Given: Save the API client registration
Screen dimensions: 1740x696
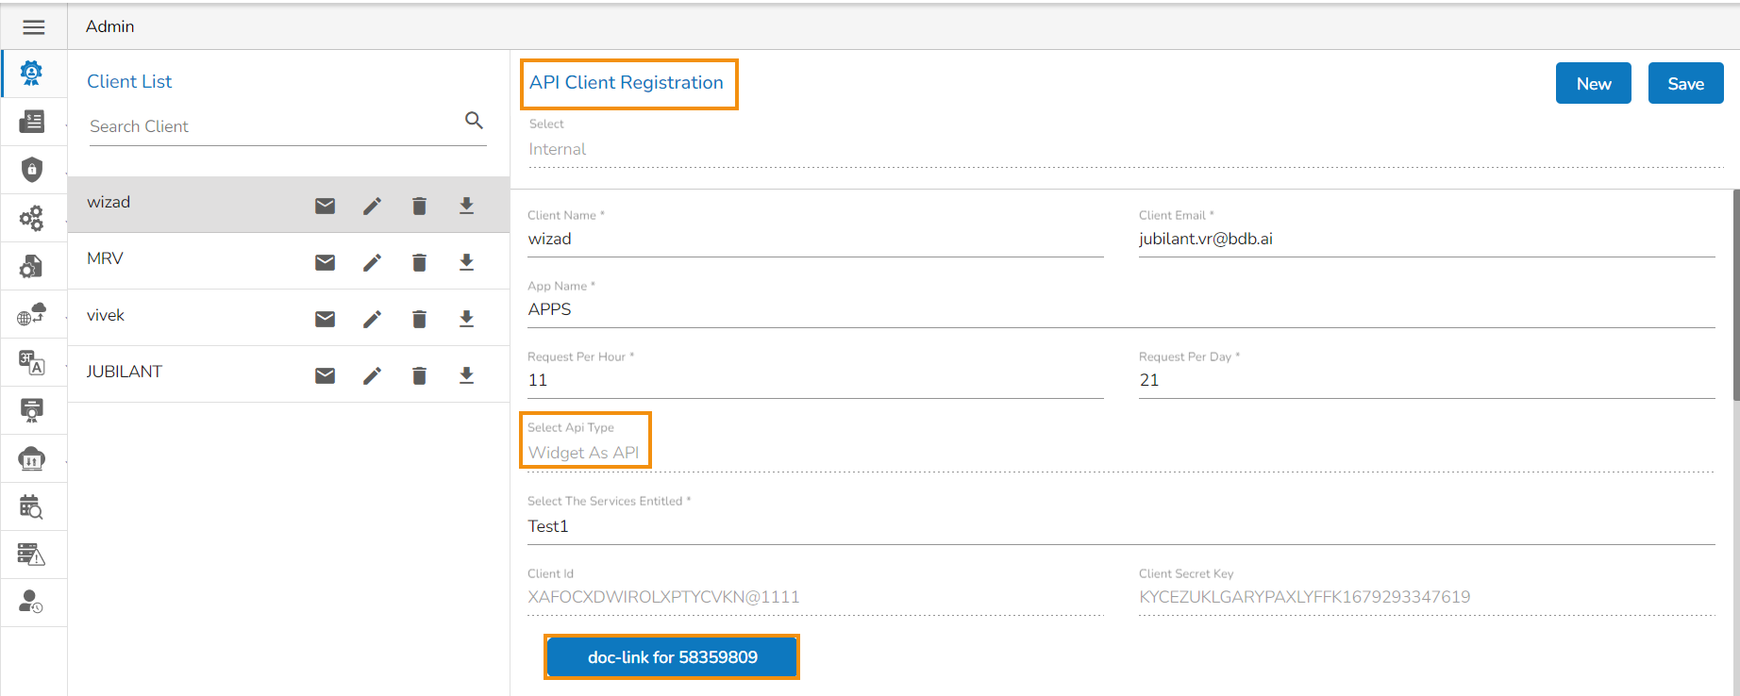Looking at the screenshot, I should pyautogui.click(x=1685, y=84).
